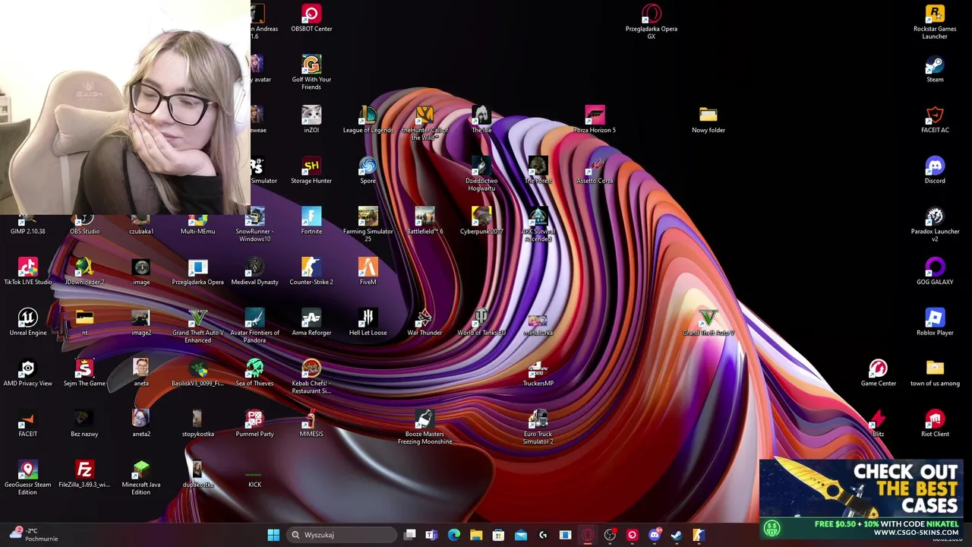Open the Cyberpunk 2077 shortcut
This screenshot has width=972, height=547.
pyautogui.click(x=481, y=222)
